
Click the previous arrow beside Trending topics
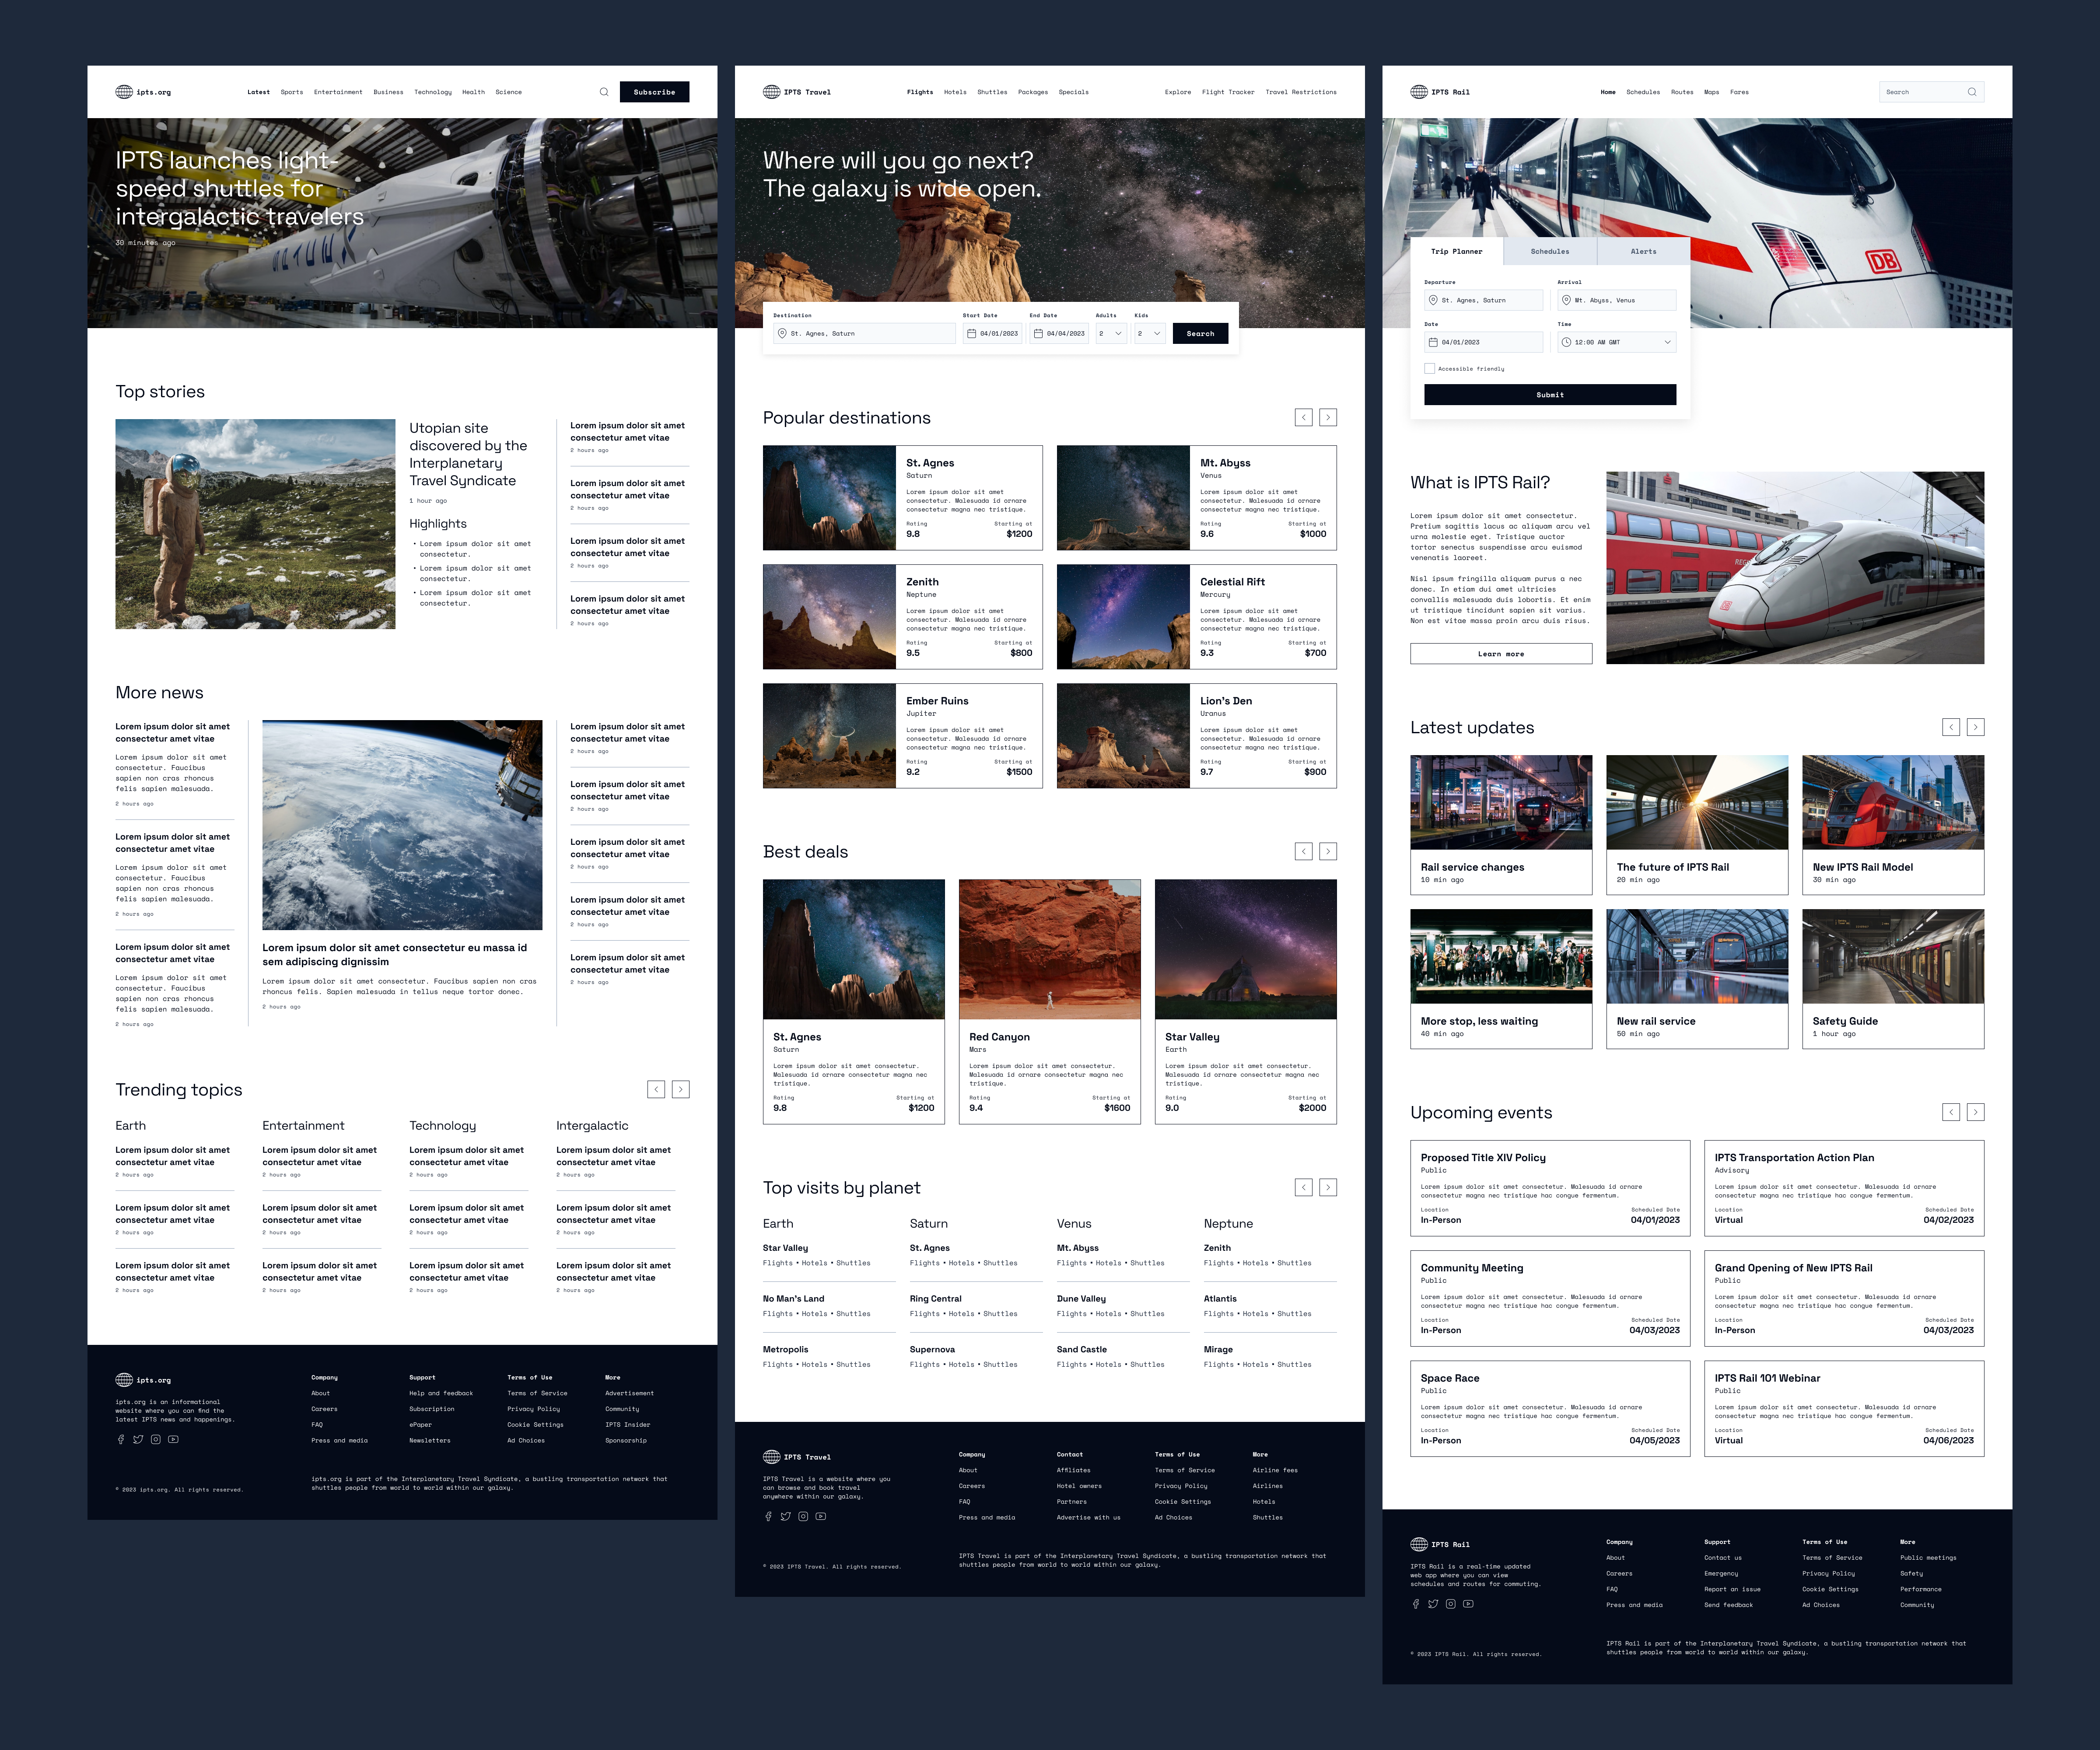pyautogui.click(x=656, y=1090)
